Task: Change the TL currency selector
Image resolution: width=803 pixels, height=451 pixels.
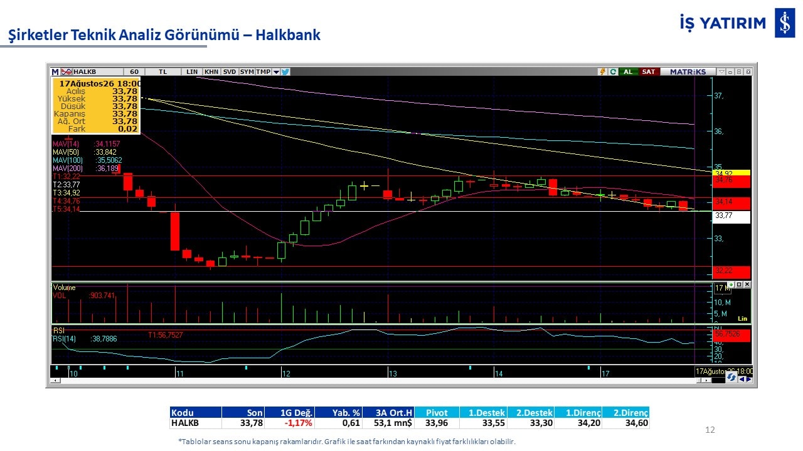Action: (163, 71)
